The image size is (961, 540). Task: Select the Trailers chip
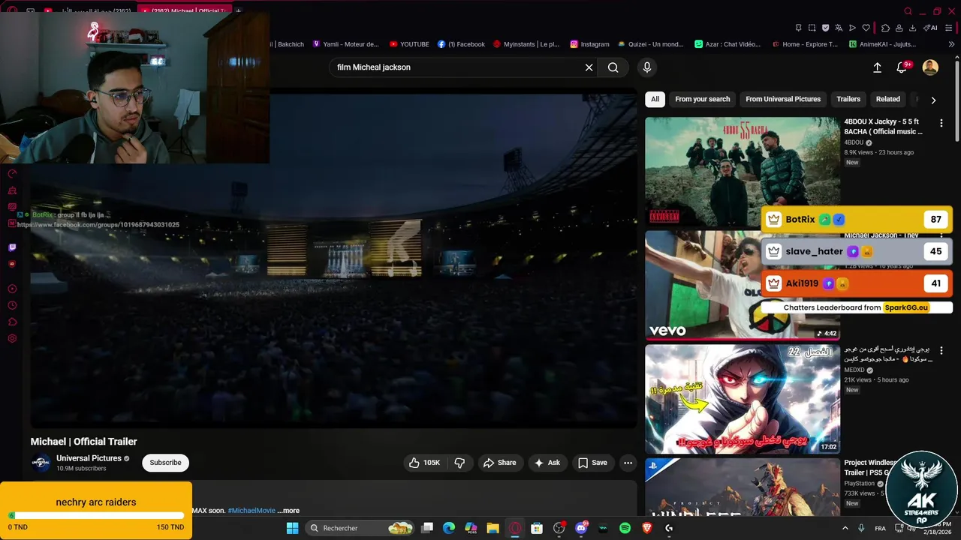coord(848,99)
